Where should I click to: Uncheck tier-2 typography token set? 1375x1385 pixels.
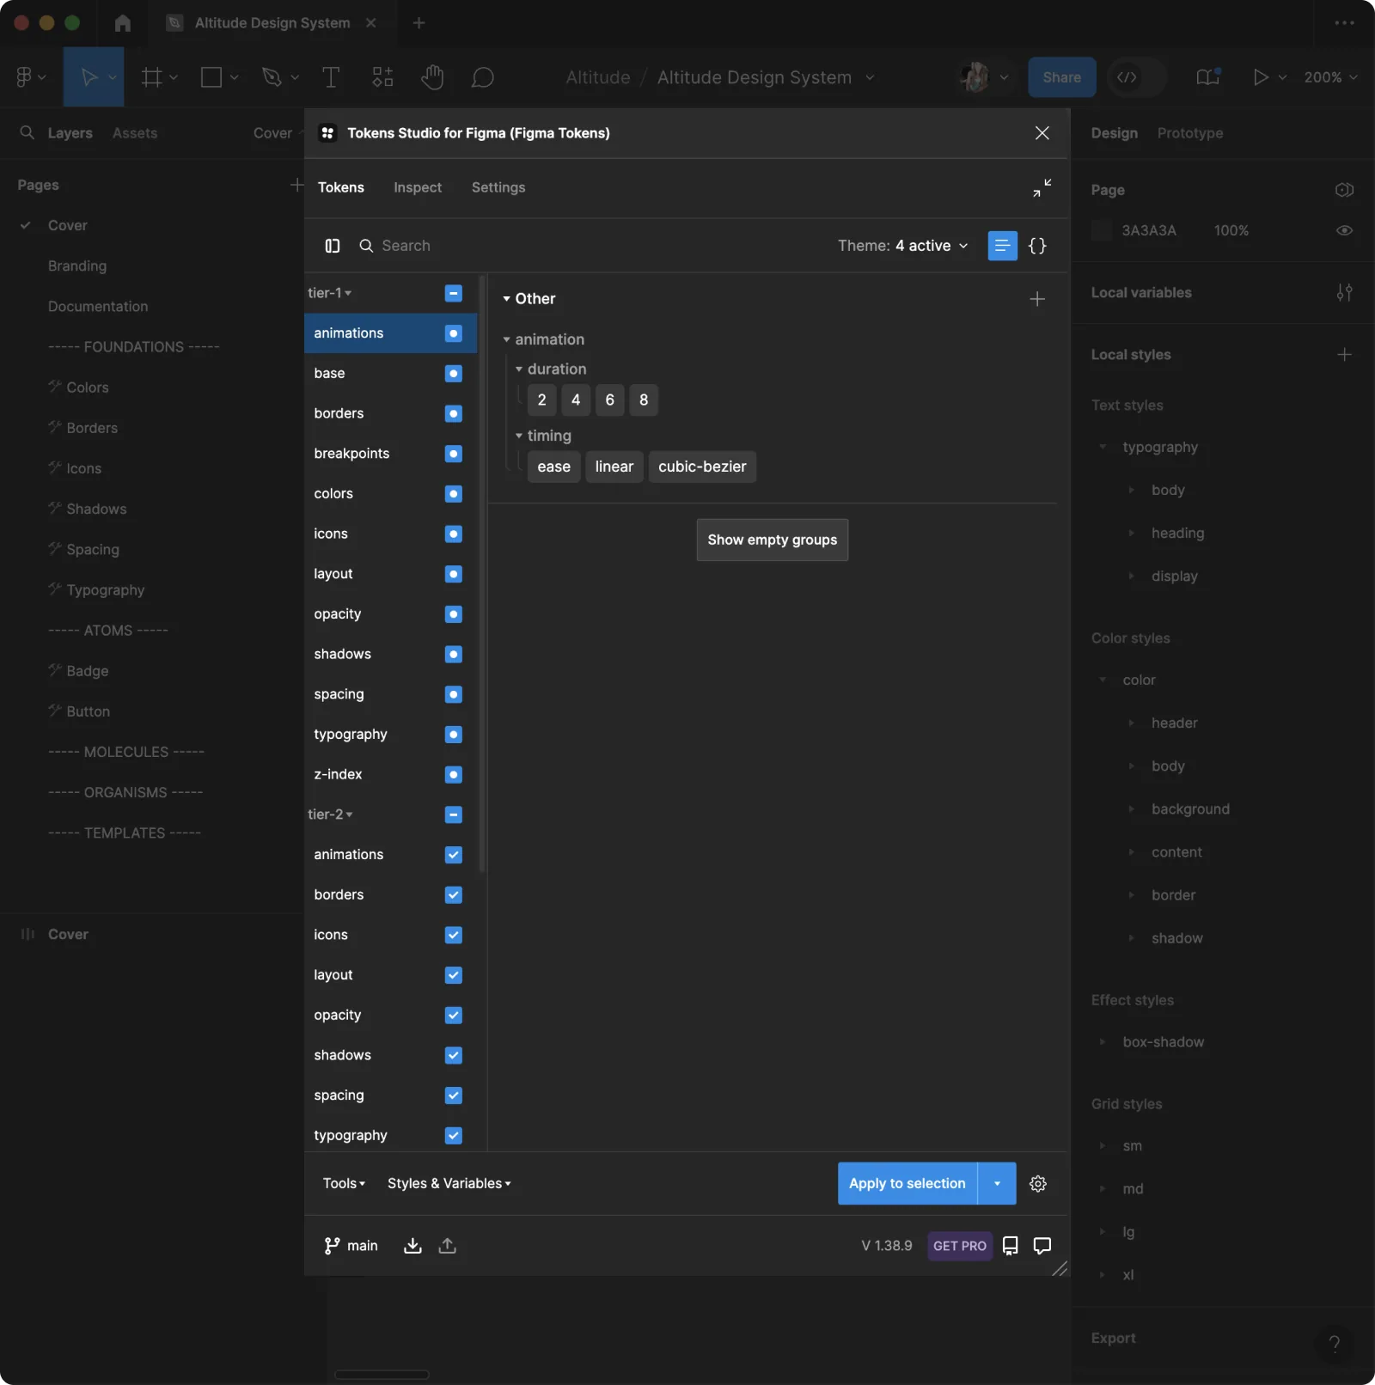pyautogui.click(x=454, y=1136)
